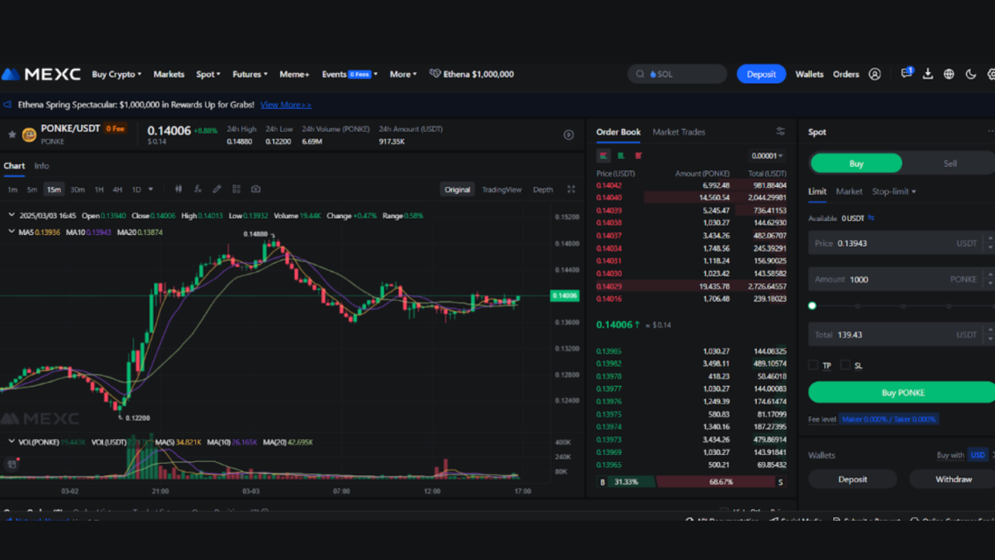Click the download app icon
This screenshot has width=995, height=560.
928,74
